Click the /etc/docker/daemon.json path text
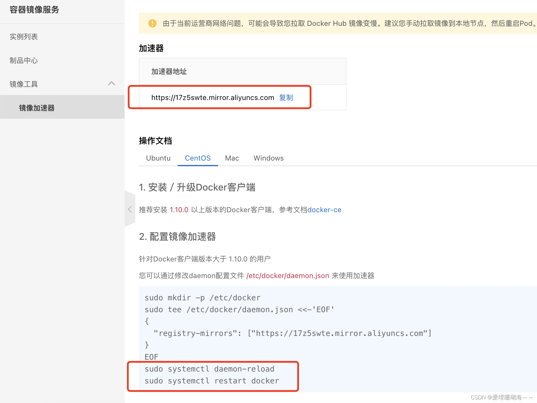The image size is (537, 403). (288, 276)
